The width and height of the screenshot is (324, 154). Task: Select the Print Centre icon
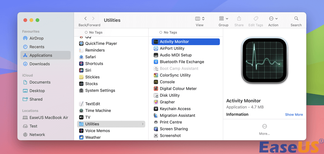click(156, 122)
